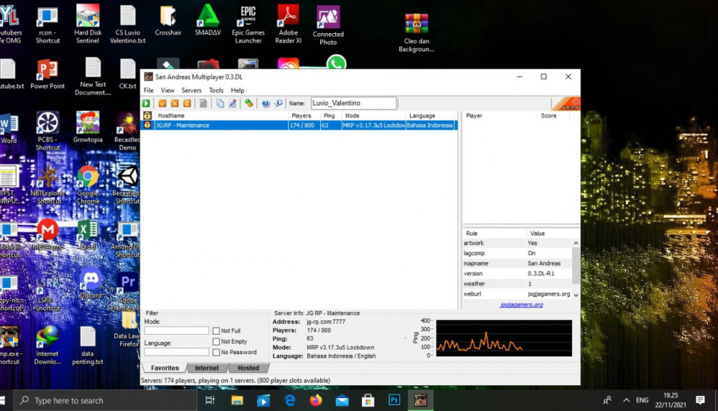
Task: Click the orange X delete-server icon
Action: click(x=174, y=103)
